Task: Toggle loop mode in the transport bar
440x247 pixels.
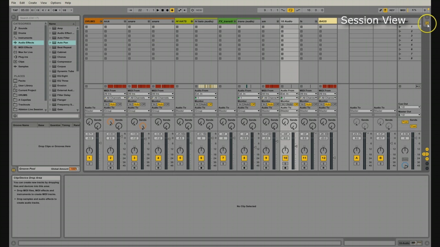Action: [290, 10]
